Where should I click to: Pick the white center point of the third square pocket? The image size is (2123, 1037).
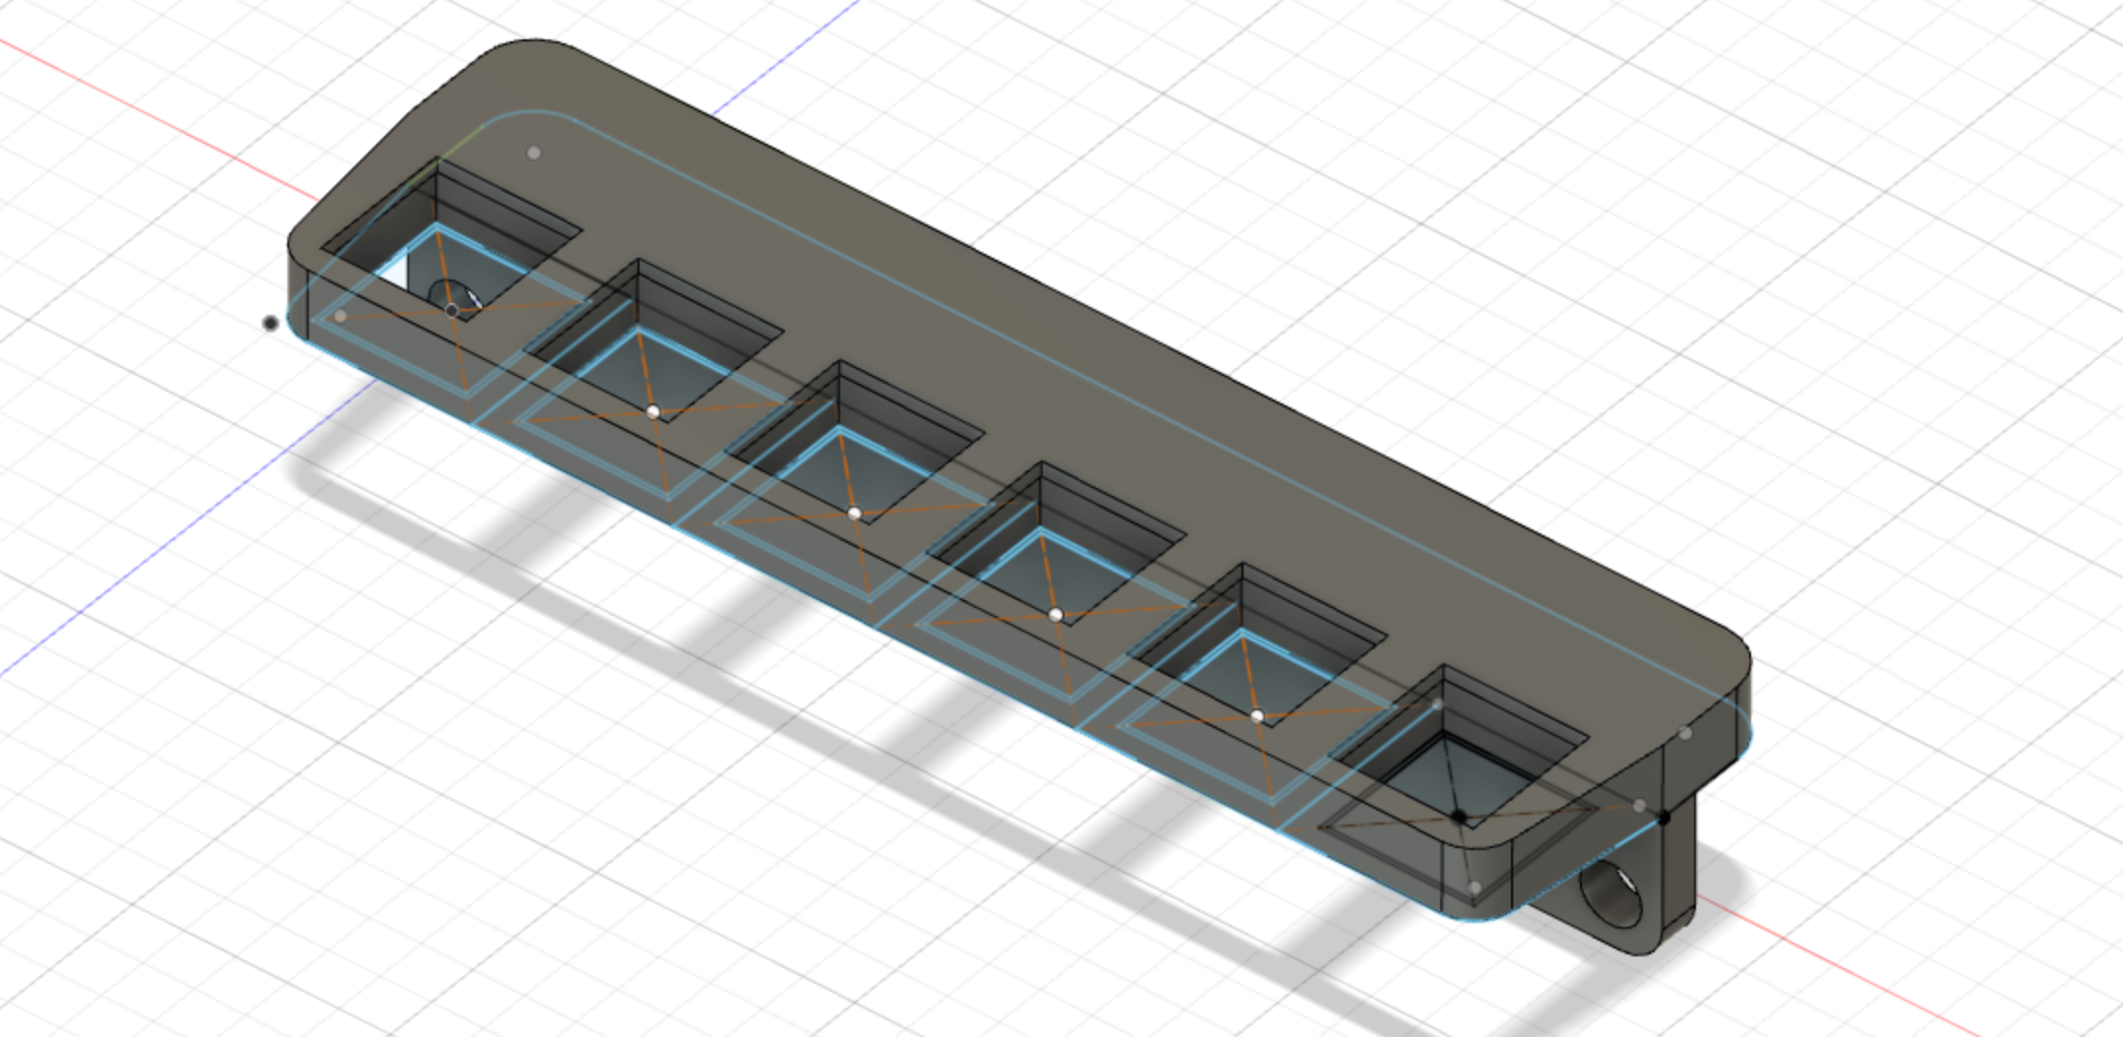tap(854, 514)
